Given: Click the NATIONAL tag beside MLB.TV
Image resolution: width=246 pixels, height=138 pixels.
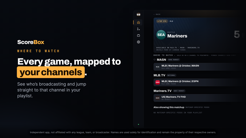Looking at the screenshot, I should (x=171, y=75).
